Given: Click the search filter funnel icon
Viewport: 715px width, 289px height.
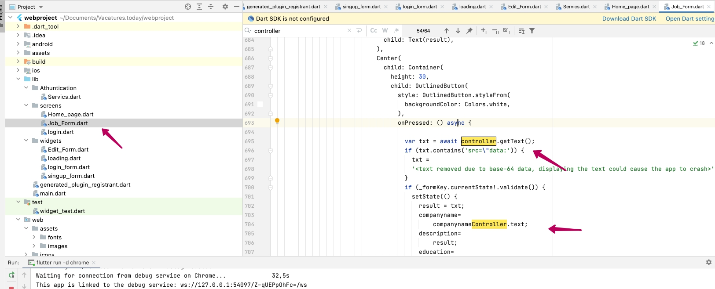Looking at the screenshot, I should [532, 31].
